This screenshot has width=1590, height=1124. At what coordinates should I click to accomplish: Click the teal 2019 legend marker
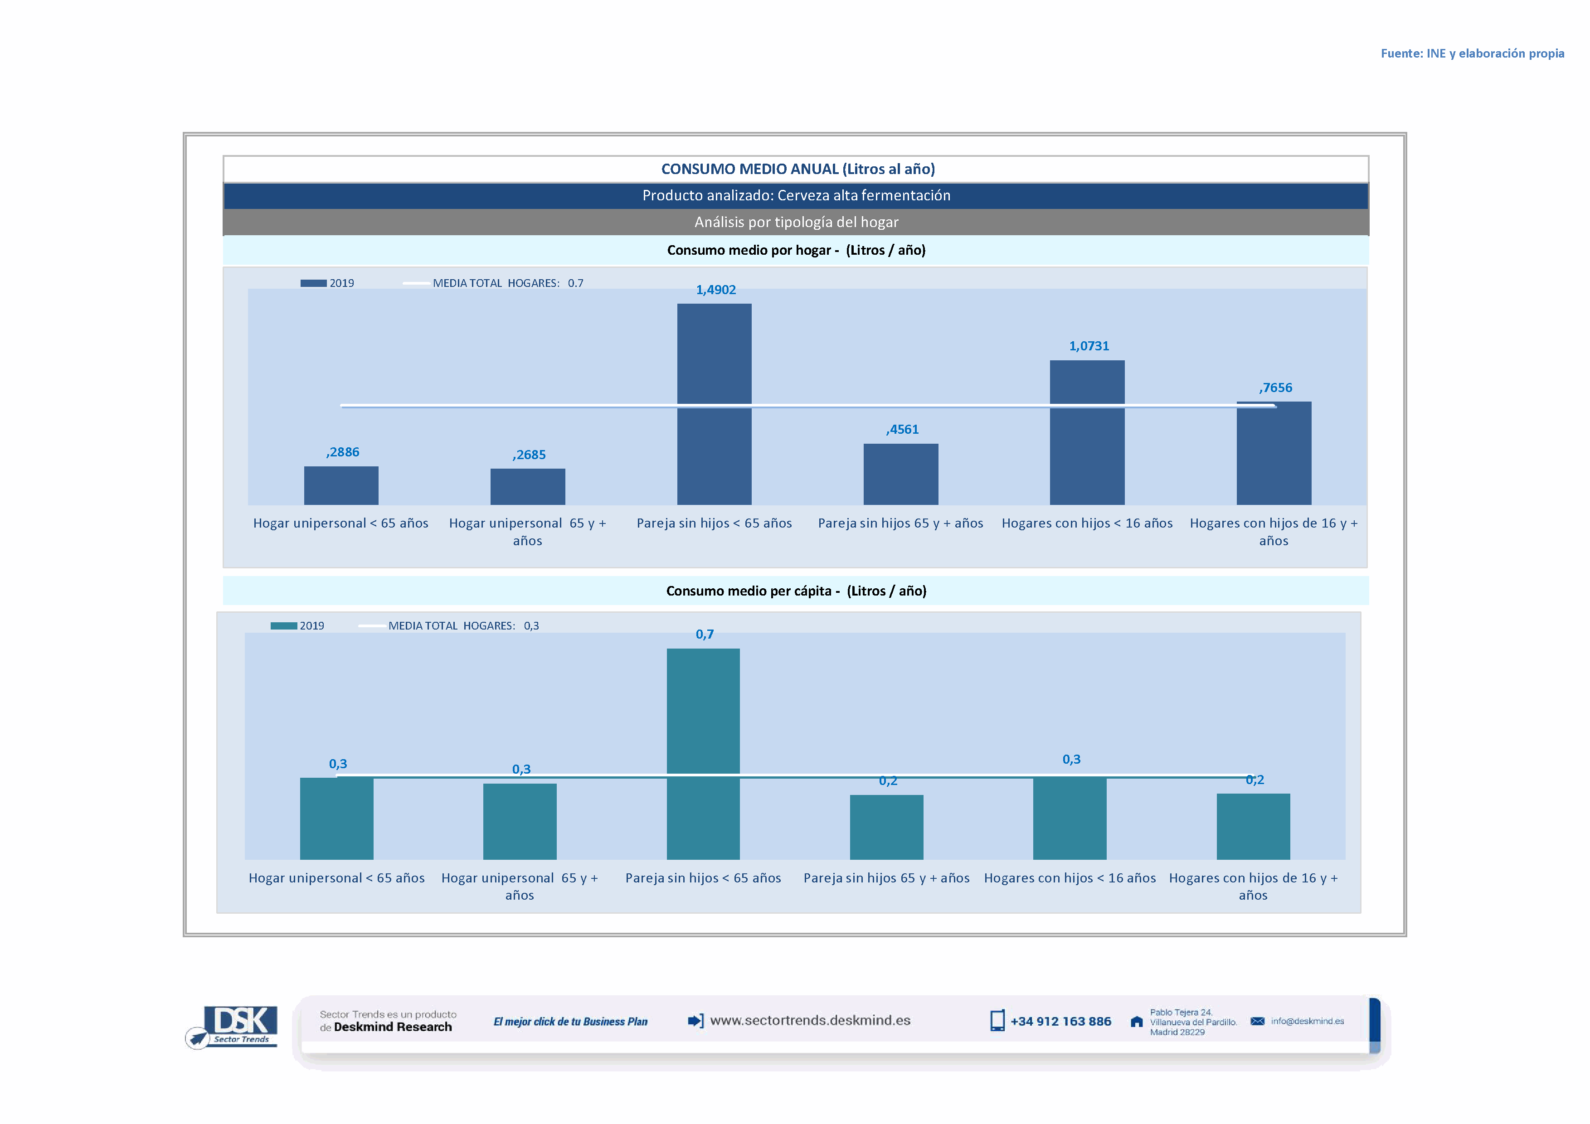click(x=283, y=625)
